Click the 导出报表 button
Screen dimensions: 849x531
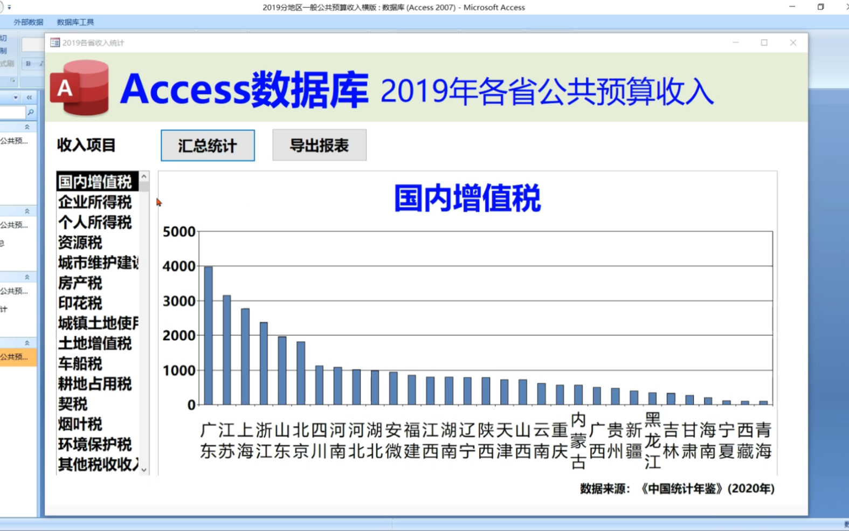click(x=319, y=145)
